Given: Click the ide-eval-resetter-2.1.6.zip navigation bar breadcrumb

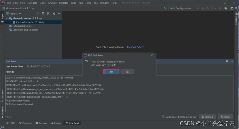Looking at the screenshot, I should pyautogui.click(x=18, y=8).
